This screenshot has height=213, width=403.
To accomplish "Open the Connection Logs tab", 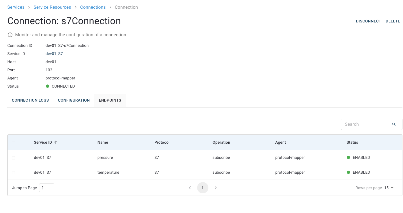I will click(30, 100).
